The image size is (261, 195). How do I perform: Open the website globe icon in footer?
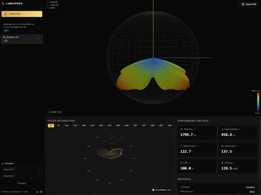tap(41, 192)
